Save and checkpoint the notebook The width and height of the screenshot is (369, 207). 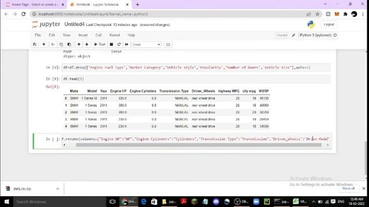35,44
